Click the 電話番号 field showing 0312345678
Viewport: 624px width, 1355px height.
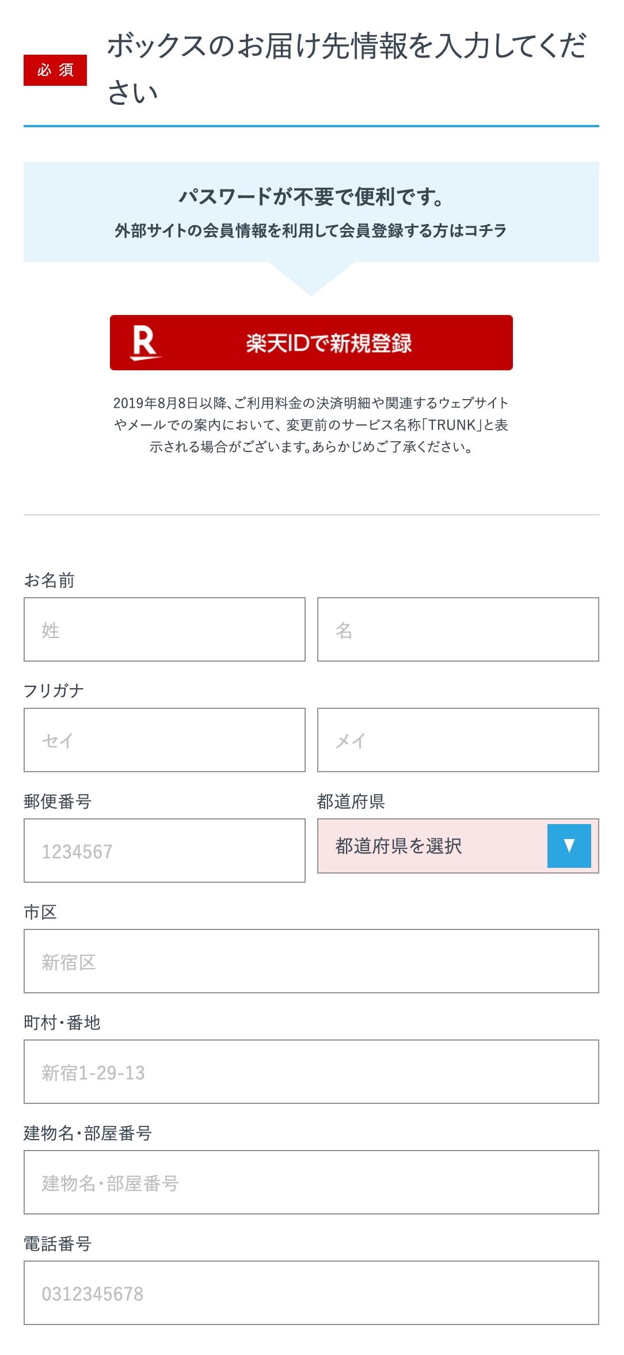311,1293
